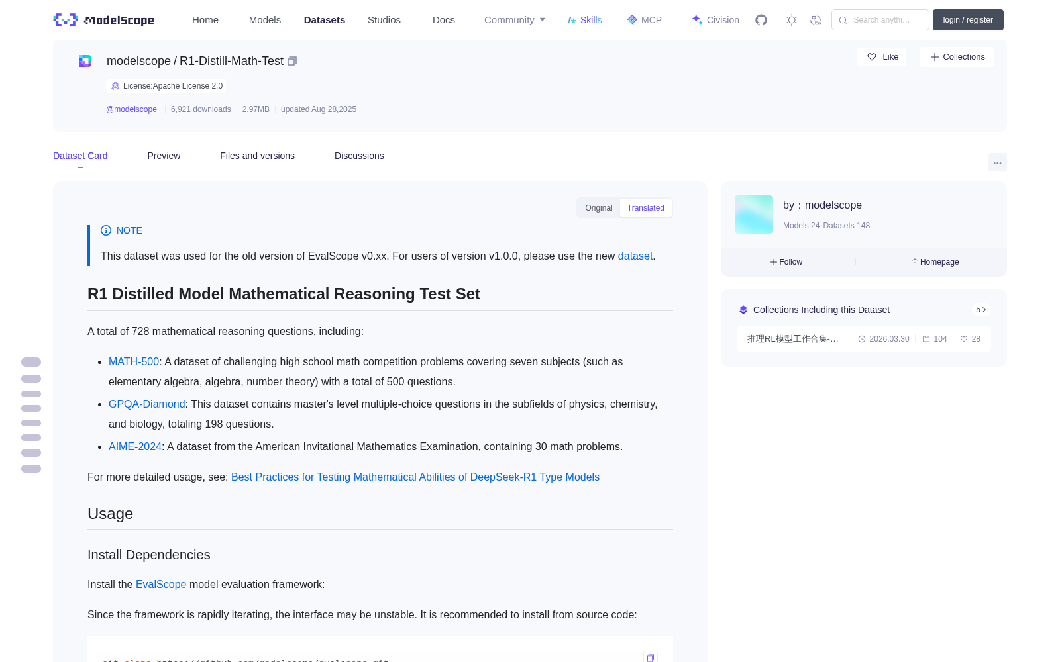This screenshot has width=1060, height=662.
Task: Click the 'Install Dependencies' heading
Action: 149,555
